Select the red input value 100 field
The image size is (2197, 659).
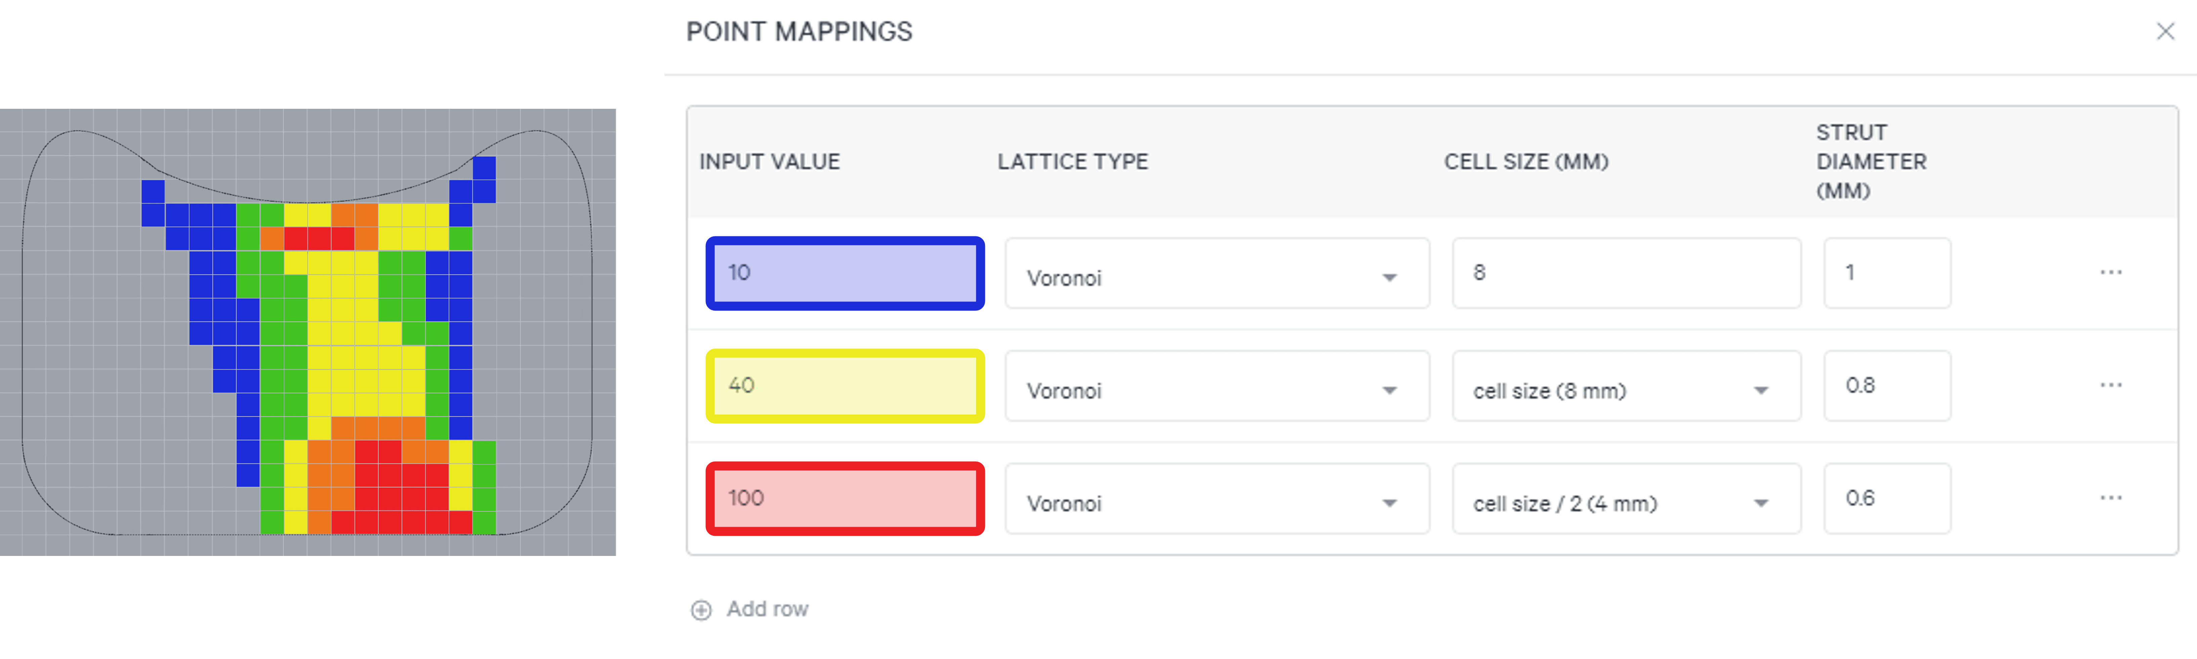[x=845, y=499]
